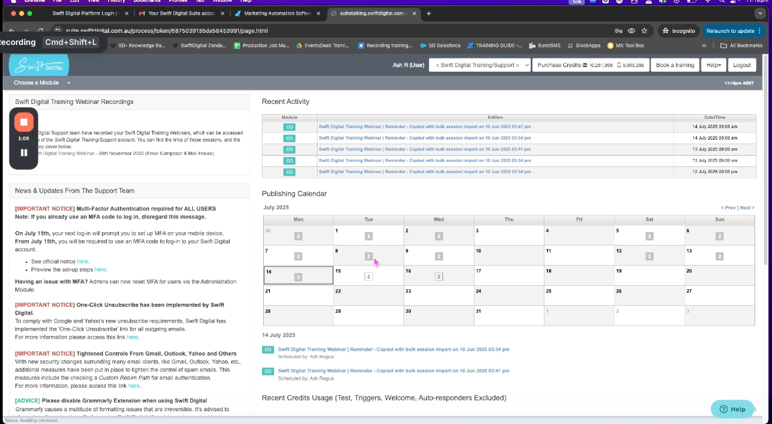Open the Choose a Module dropdown
This screenshot has height=424, width=772.
pos(42,83)
